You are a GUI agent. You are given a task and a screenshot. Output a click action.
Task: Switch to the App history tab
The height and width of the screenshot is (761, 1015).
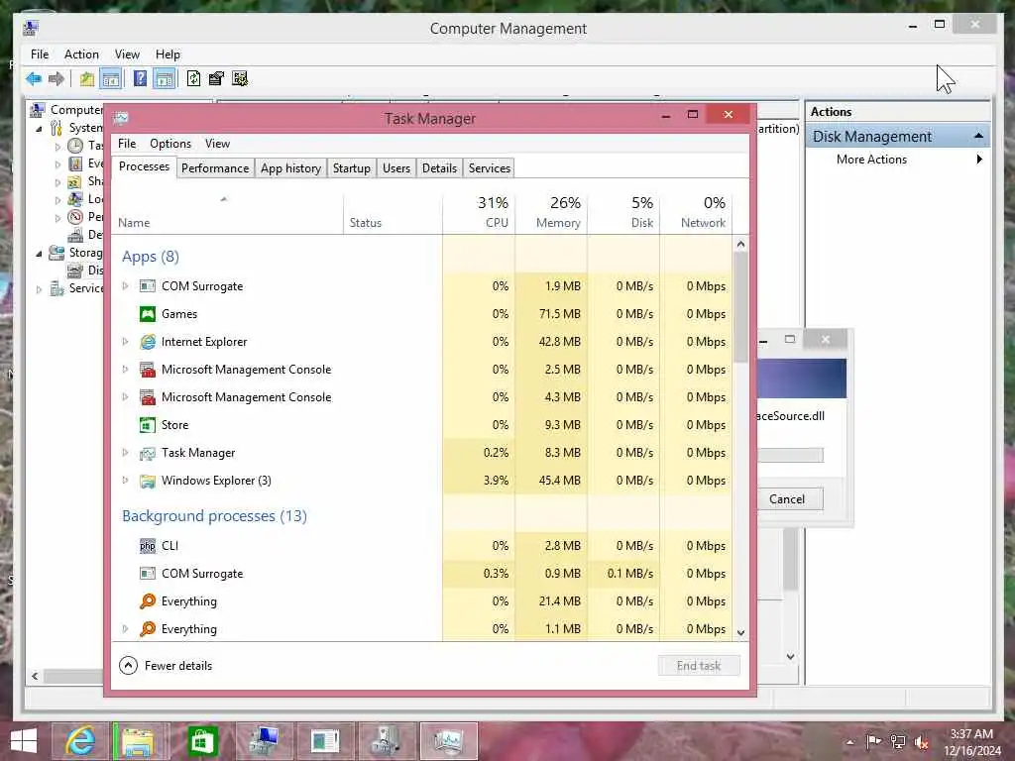coord(290,168)
